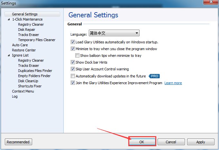Image resolution: width=219 pixels, height=150 pixels.
Task: Disable Skip User Account Control warning
Action: point(73,69)
